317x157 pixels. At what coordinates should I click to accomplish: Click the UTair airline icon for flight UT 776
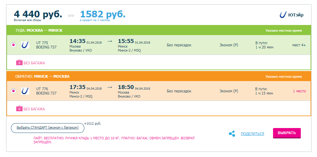click(25, 91)
